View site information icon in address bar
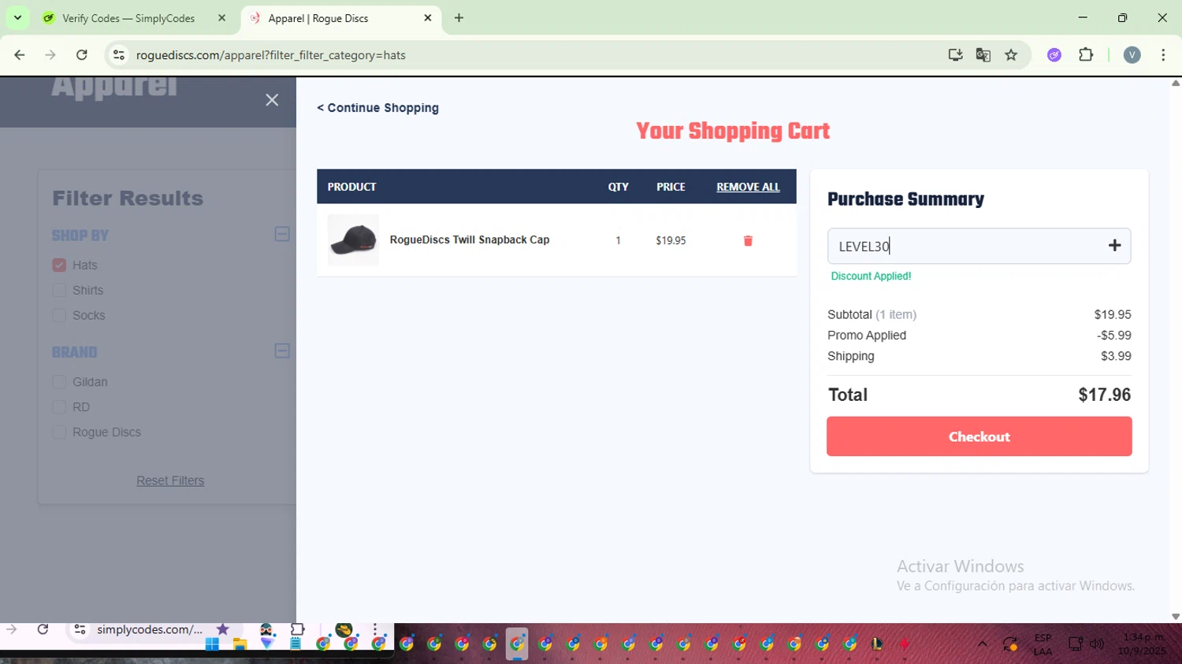The width and height of the screenshot is (1182, 664). point(119,55)
